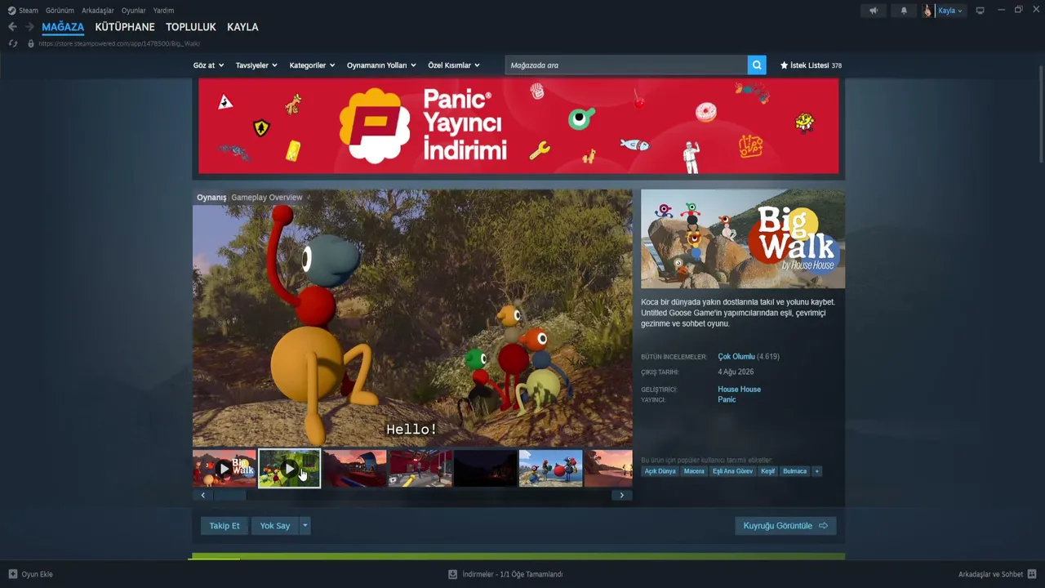Open downloads via the İndirmeler icon
Image resolution: width=1045 pixels, height=588 pixels.
click(x=453, y=574)
